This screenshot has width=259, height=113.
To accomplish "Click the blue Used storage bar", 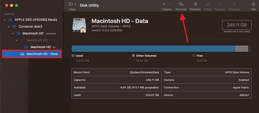I will [x=154, y=48].
